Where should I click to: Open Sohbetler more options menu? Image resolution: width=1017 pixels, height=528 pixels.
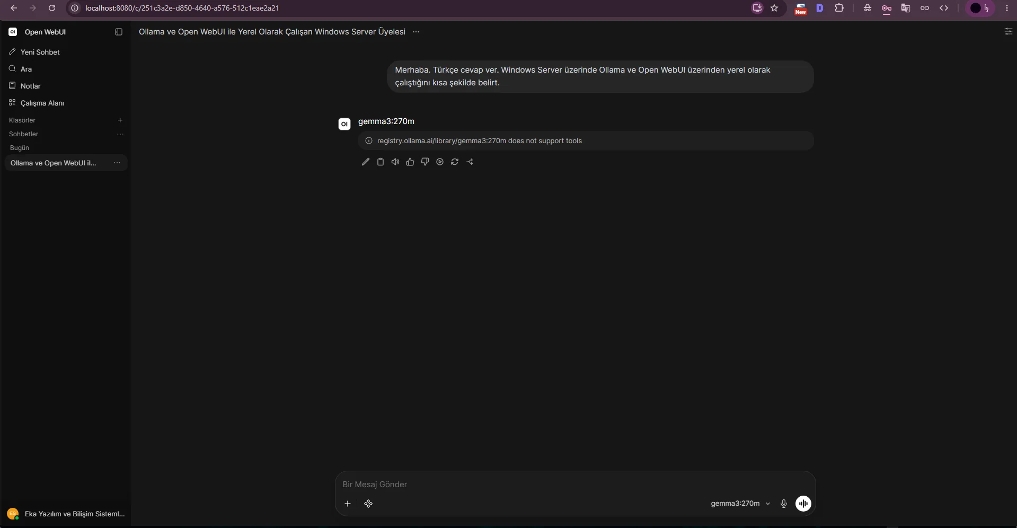pyautogui.click(x=120, y=134)
